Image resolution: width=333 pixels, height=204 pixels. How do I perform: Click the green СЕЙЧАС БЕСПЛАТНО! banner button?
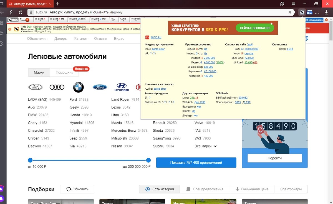point(255,28)
